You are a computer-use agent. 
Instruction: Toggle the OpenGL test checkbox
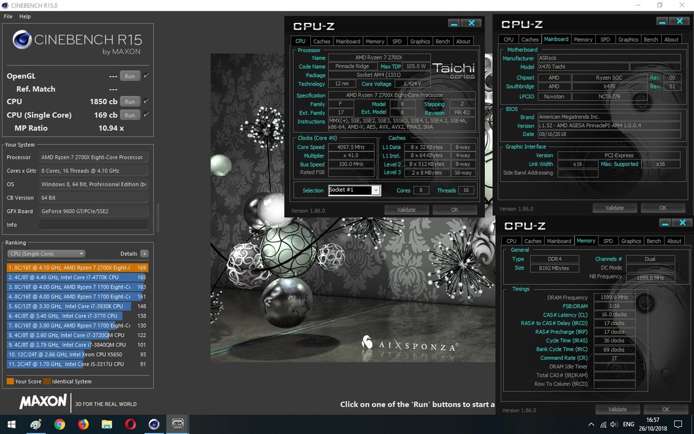pos(146,76)
